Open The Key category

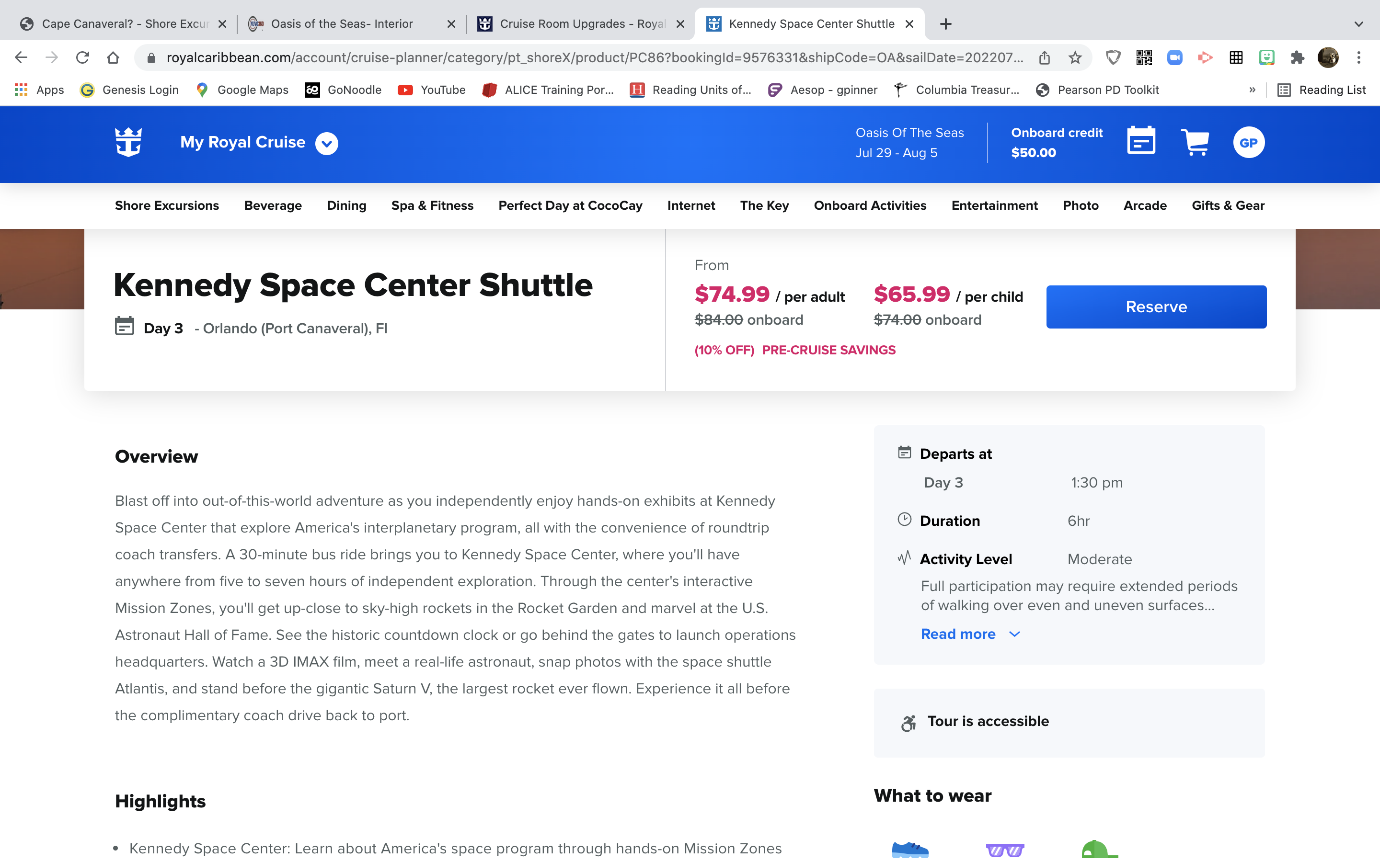(x=764, y=206)
